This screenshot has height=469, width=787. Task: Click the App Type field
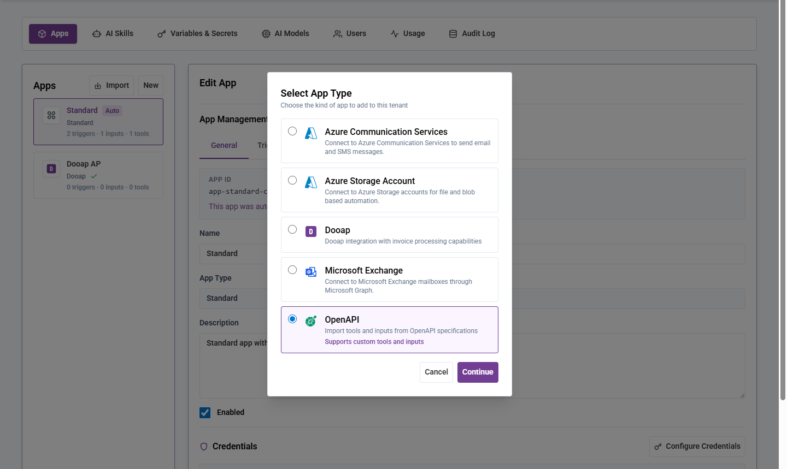pyautogui.click(x=472, y=299)
